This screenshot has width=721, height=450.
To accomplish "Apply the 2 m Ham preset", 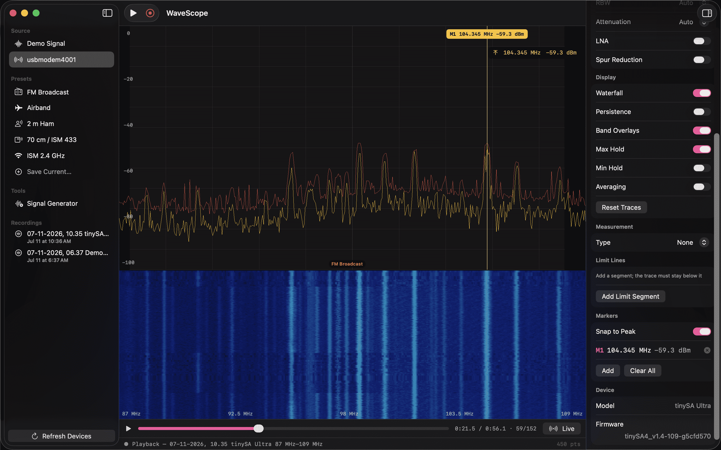I will 61,123.
